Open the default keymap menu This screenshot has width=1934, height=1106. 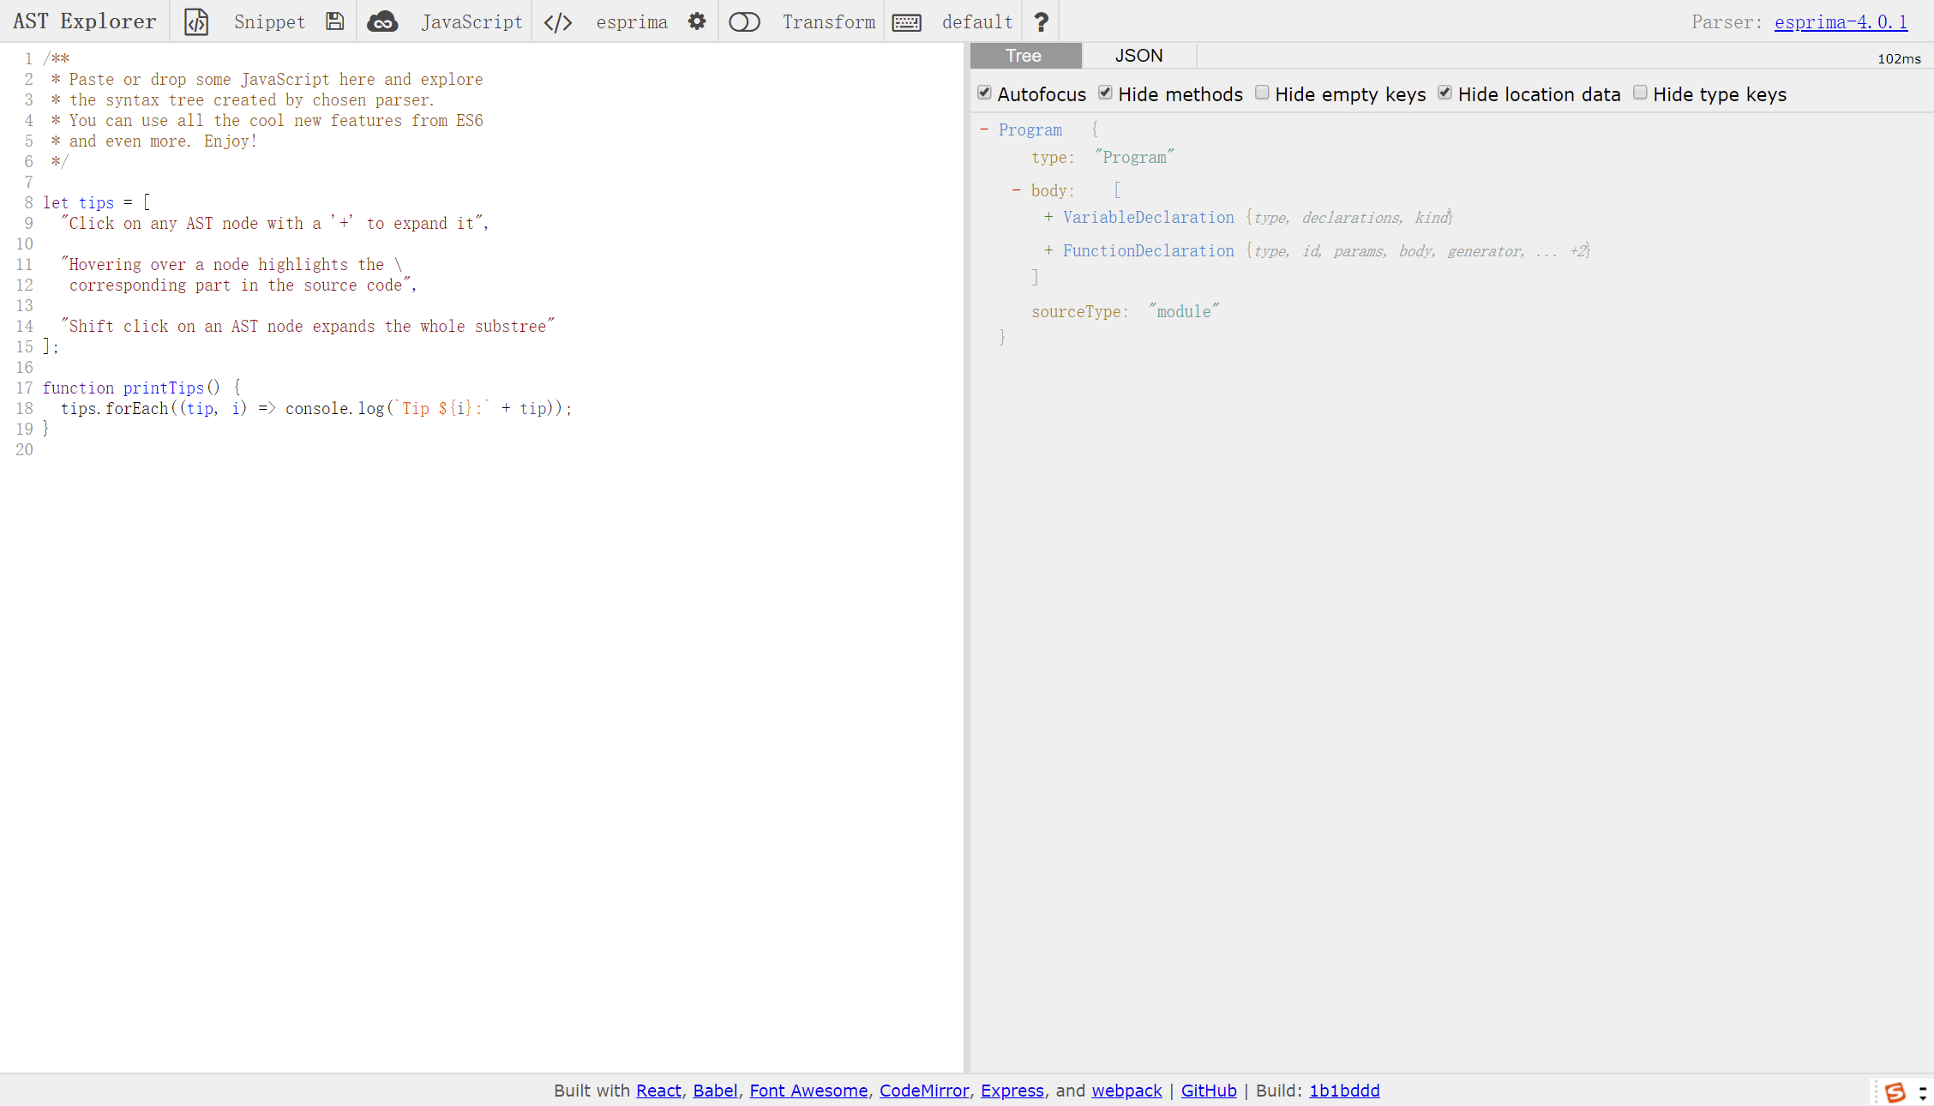pyautogui.click(x=977, y=21)
